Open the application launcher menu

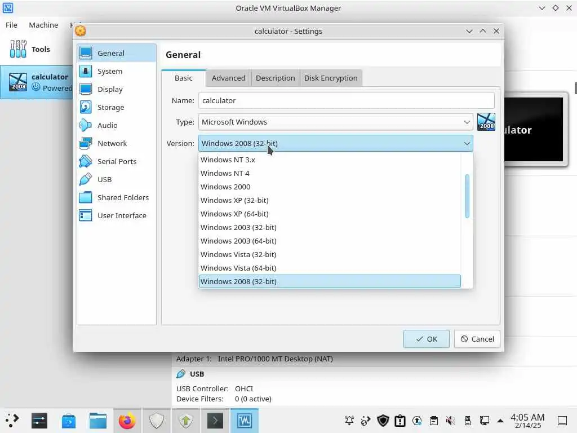(x=12, y=420)
